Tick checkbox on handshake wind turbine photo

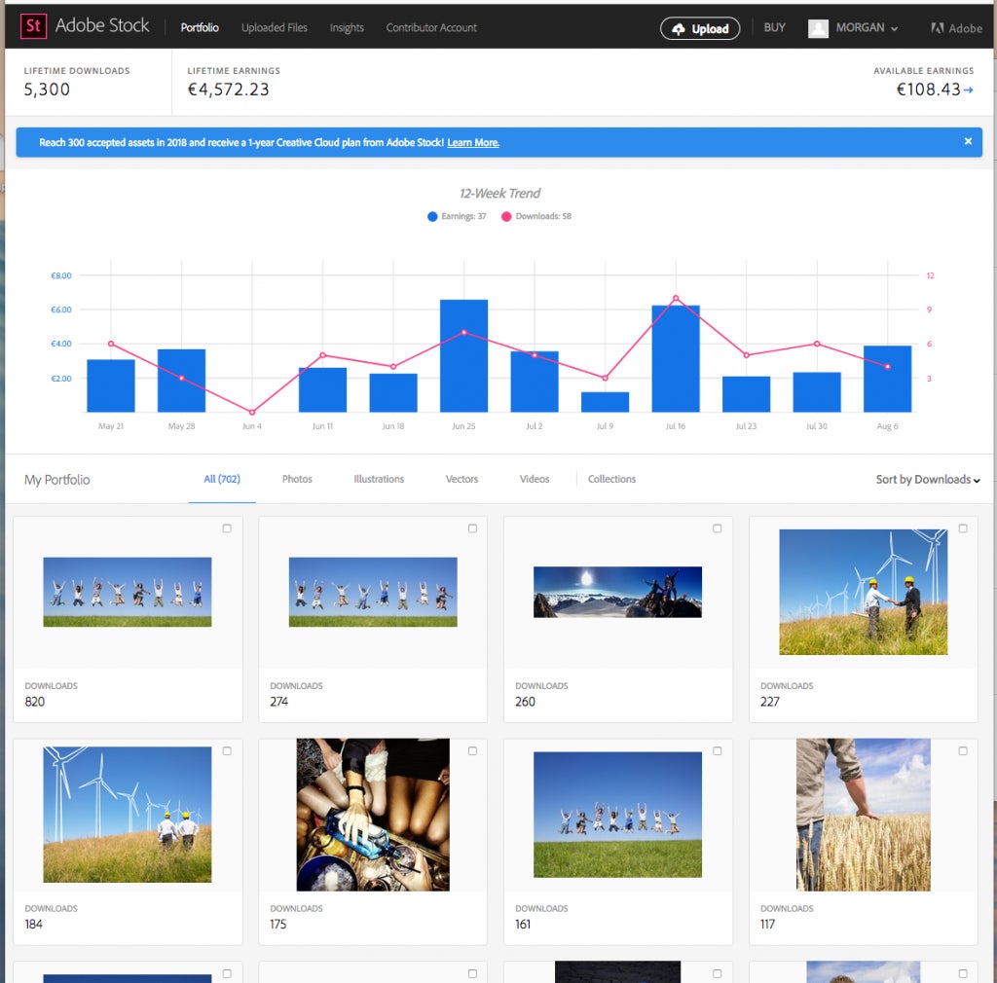point(963,528)
